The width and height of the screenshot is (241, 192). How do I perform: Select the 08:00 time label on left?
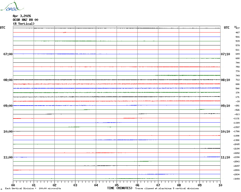(x=8, y=80)
